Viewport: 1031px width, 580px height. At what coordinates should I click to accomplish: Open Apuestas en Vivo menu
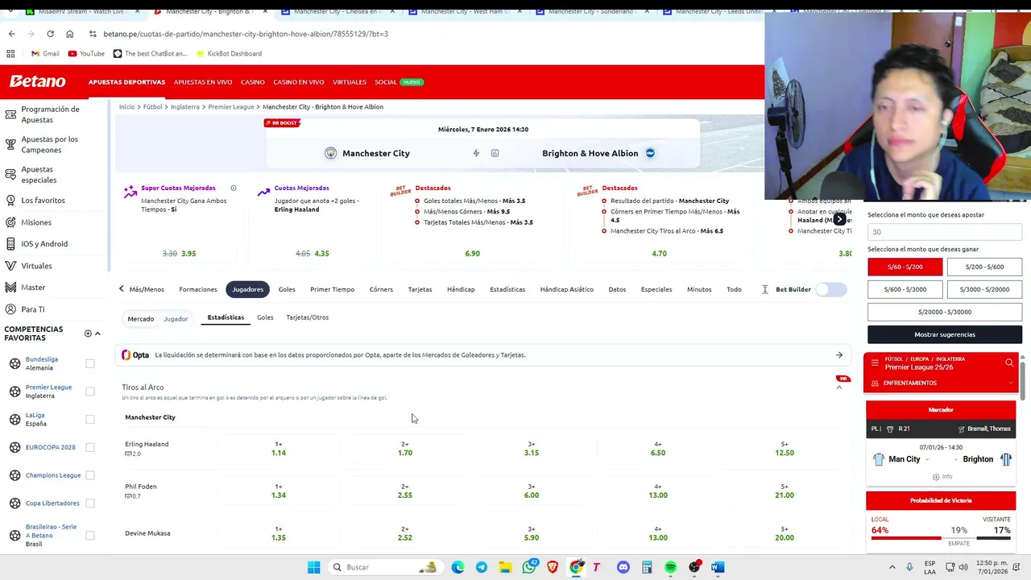[x=203, y=82]
